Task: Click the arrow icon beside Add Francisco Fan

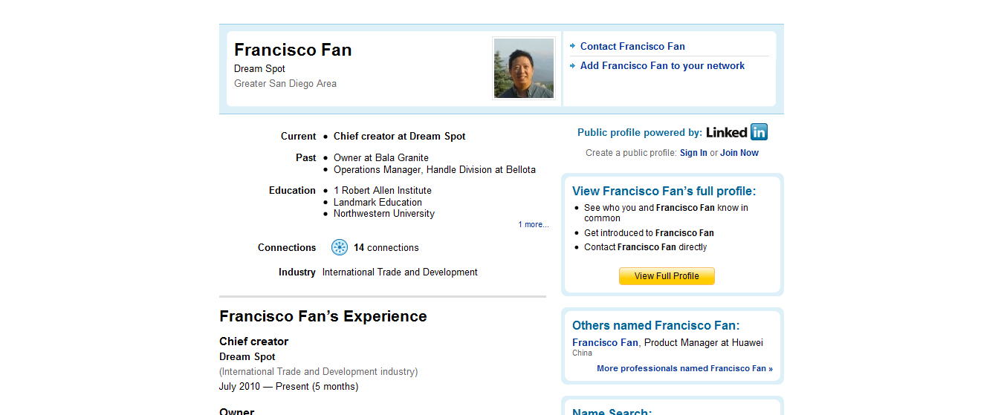Action: point(573,65)
